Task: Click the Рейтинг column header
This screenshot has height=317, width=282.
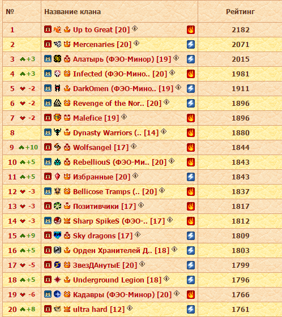Action: (240, 12)
